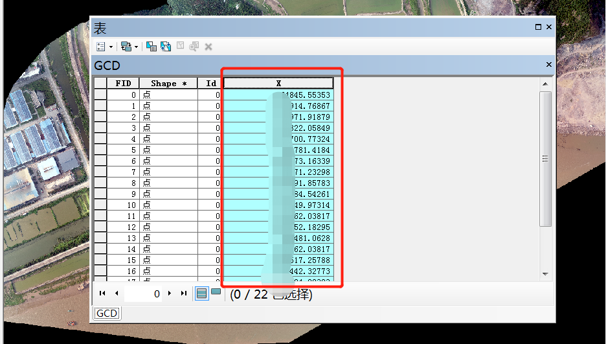Go to the next record
This screenshot has height=344, width=606.
(170, 293)
